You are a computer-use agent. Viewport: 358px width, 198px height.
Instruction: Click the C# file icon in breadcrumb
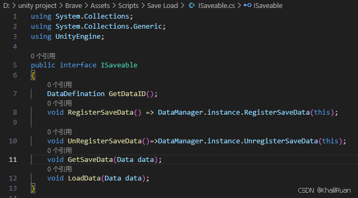(x=192, y=5)
